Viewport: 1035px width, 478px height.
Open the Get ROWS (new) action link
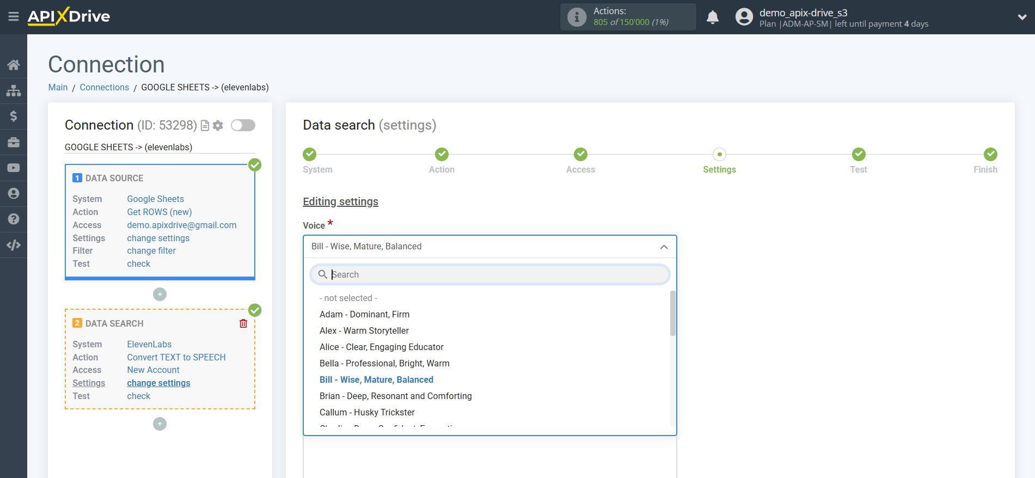click(x=160, y=212)
